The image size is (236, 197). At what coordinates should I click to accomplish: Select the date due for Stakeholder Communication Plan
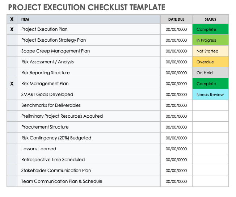point(176,171)
